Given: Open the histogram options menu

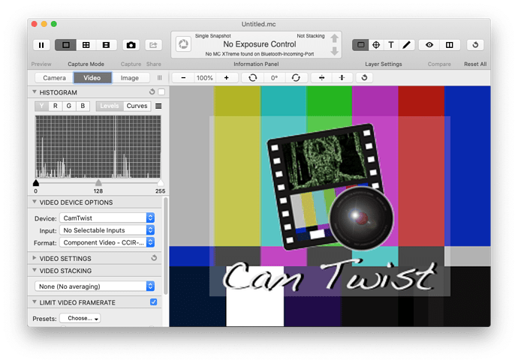Looking at the screenshot, I should coord(158,106).
